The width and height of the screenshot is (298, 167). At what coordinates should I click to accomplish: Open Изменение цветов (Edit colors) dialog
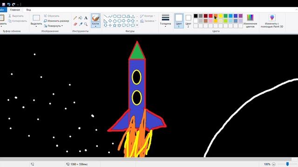(250, 21)
